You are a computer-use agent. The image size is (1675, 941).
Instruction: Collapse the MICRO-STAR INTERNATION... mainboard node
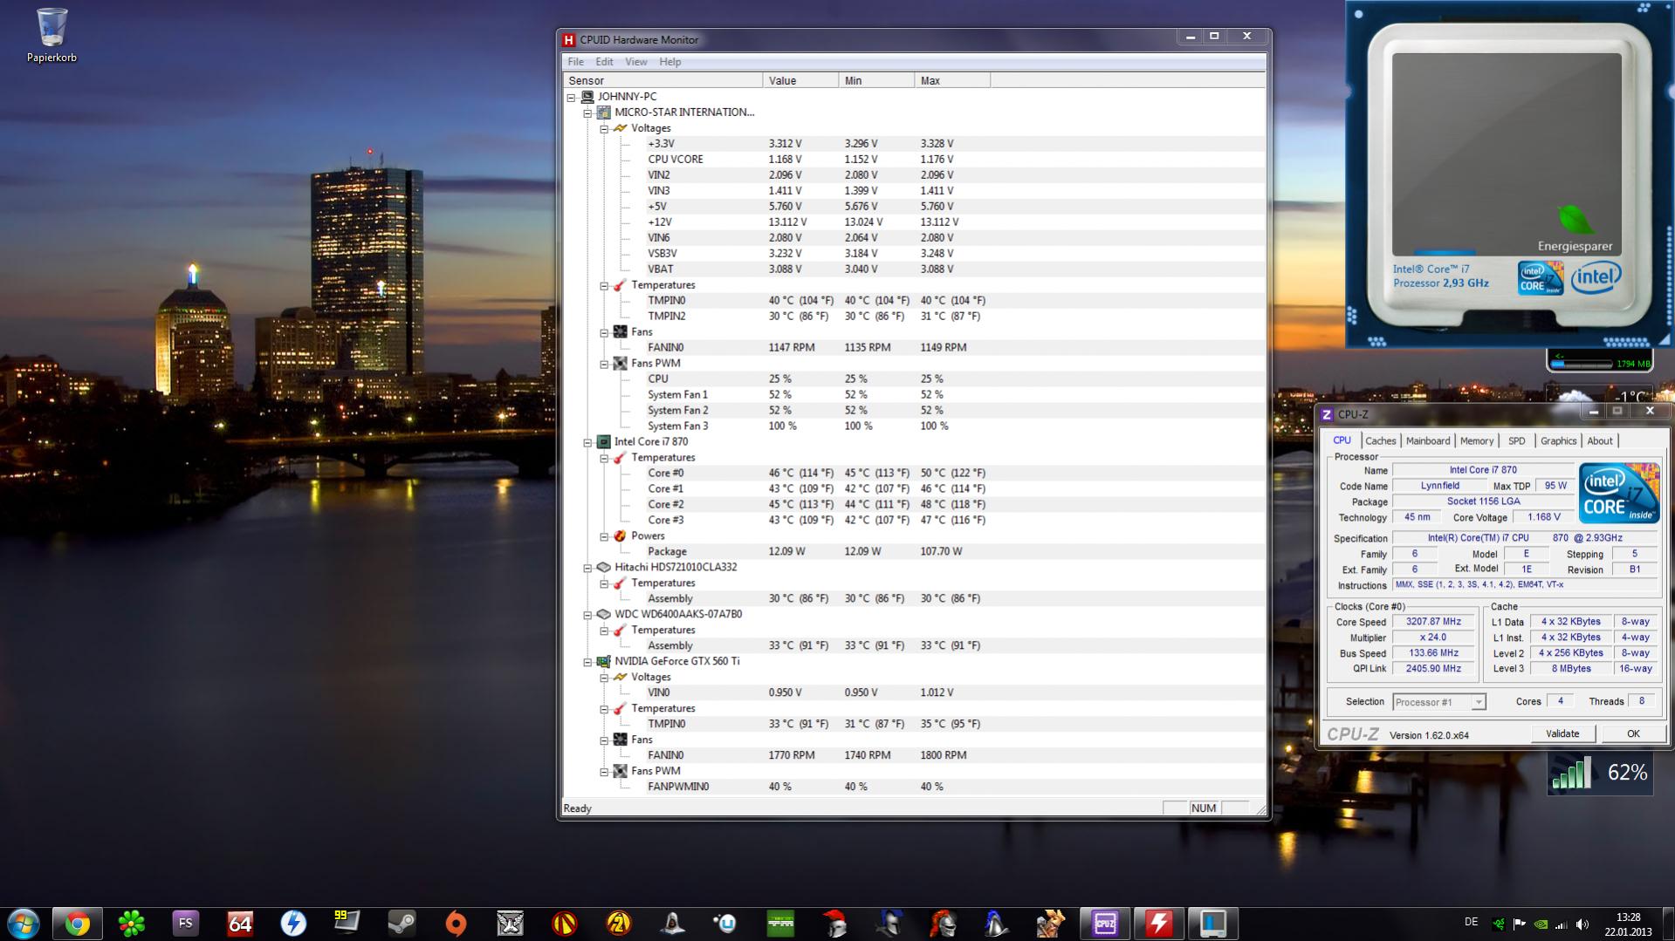coord(587,113)
